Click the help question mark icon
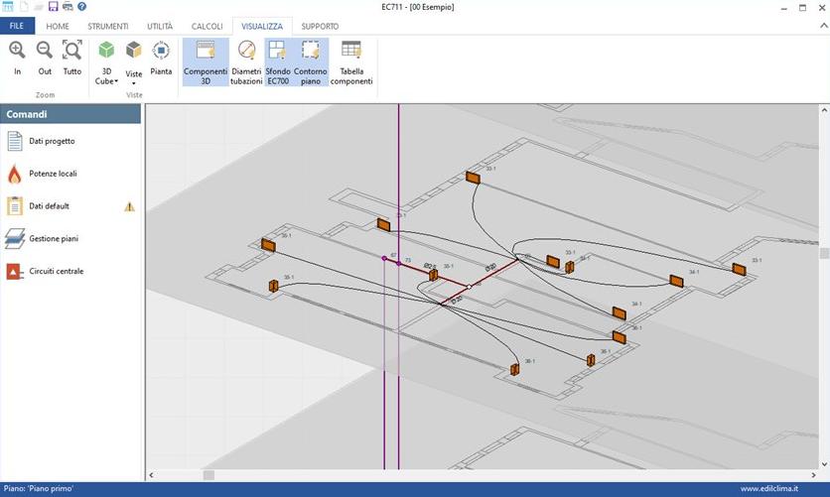The width and height of the screenshot is (830, 497). (x=81, y=7)
